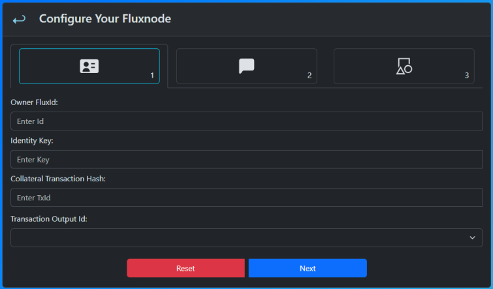Click the chat bubble icon in step 2
The image size is (493, 289).
pyautogui.click(x=246, y=66)
